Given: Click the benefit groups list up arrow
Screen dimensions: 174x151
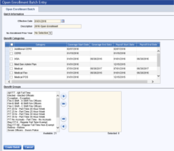Looking at the screenshot, I should [x=58, y=96].
